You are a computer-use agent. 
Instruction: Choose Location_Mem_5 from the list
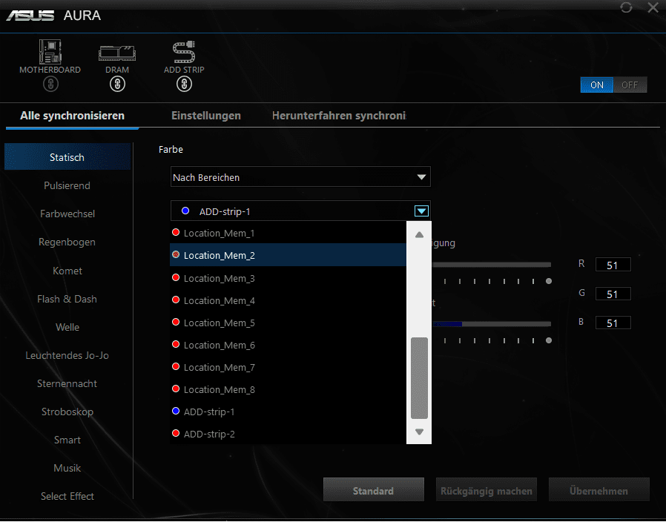pos(288,323)
